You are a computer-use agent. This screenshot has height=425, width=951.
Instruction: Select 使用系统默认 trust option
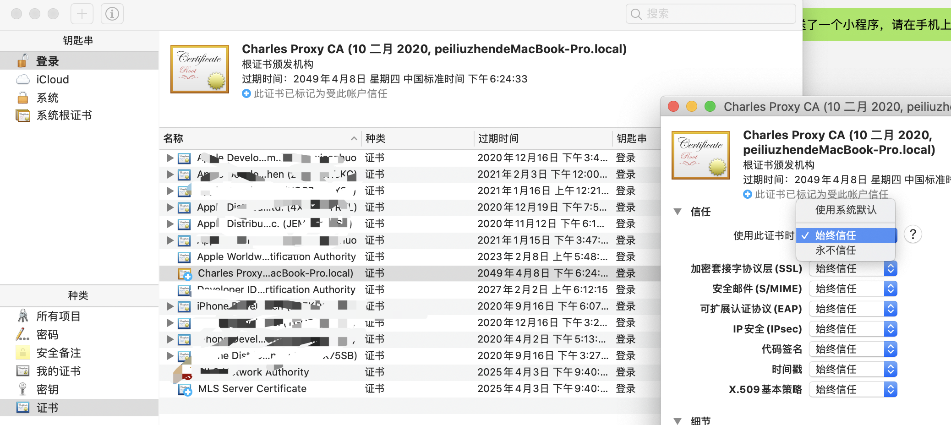[x=846, y=210]
